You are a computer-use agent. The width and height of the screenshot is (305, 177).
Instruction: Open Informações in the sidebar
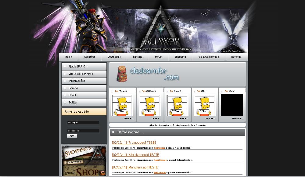click(84, 81)
